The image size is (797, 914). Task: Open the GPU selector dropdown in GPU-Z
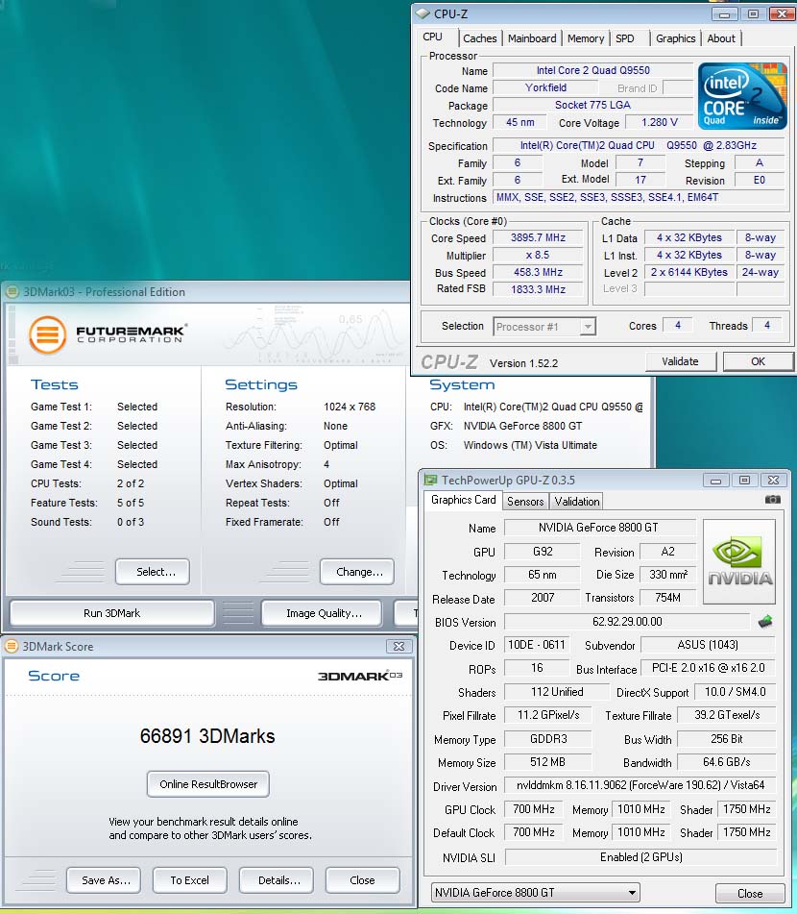(x=535, y=893)
